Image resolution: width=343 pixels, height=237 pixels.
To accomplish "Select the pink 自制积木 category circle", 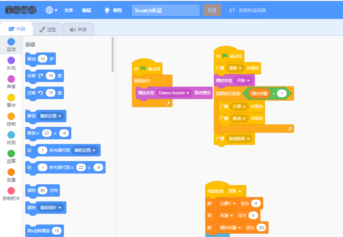I will [x=11, y=191].
